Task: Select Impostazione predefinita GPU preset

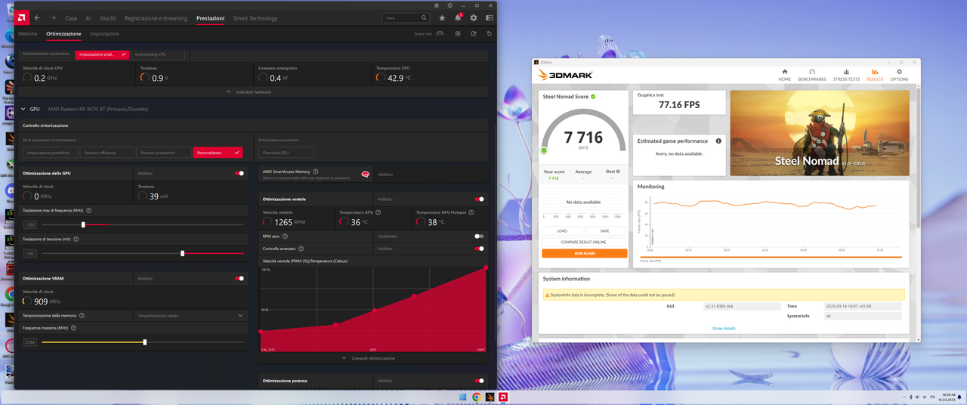Action: [x=51, y=153]
